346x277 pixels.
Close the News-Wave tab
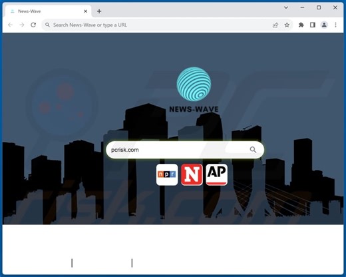point(86,11)
